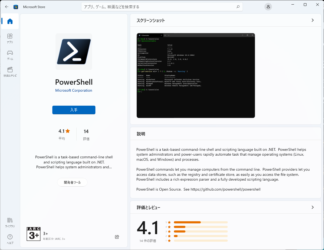The height and width of the screenshot is (250, 324).
Task: Click the 14 評価 count
Action: 86,134
